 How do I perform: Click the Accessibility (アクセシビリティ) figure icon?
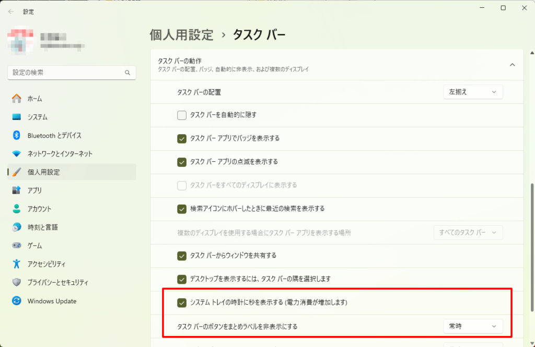17,264
